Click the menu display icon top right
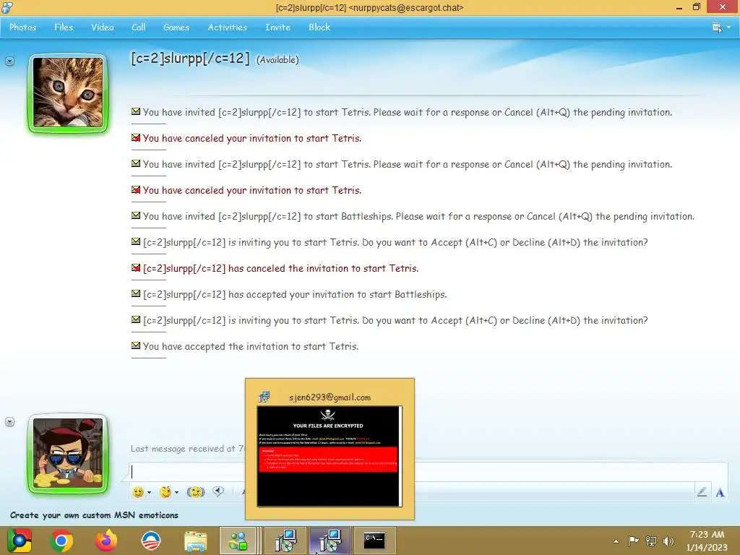The image size is (740, 555). (717, 27)
